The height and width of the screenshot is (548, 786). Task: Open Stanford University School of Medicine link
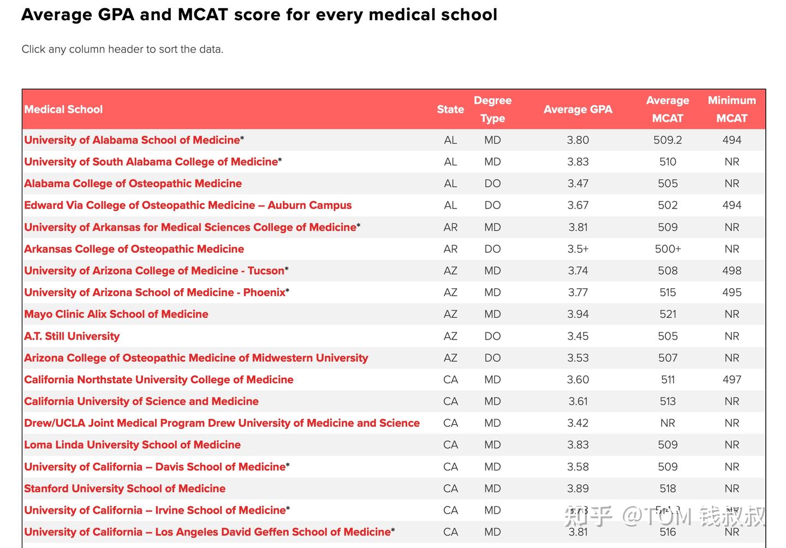[x=124, y=489]
